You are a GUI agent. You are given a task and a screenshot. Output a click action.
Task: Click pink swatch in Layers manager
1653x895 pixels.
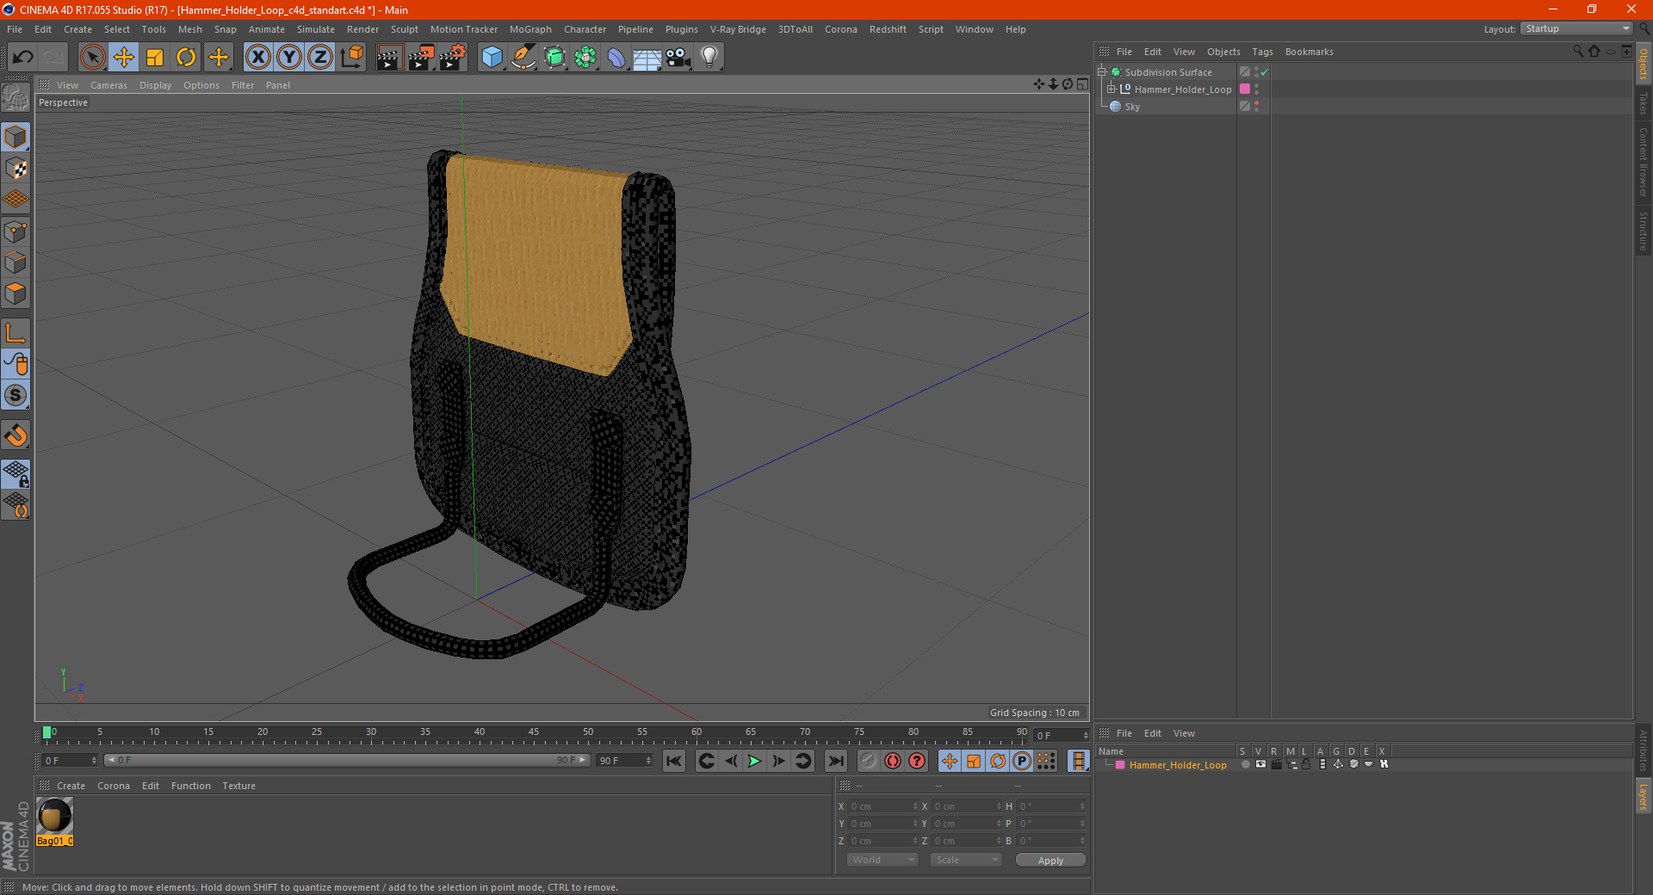click(x=1120, y=765)
